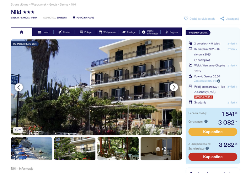Click the red Kup online button

click(213, 157)
